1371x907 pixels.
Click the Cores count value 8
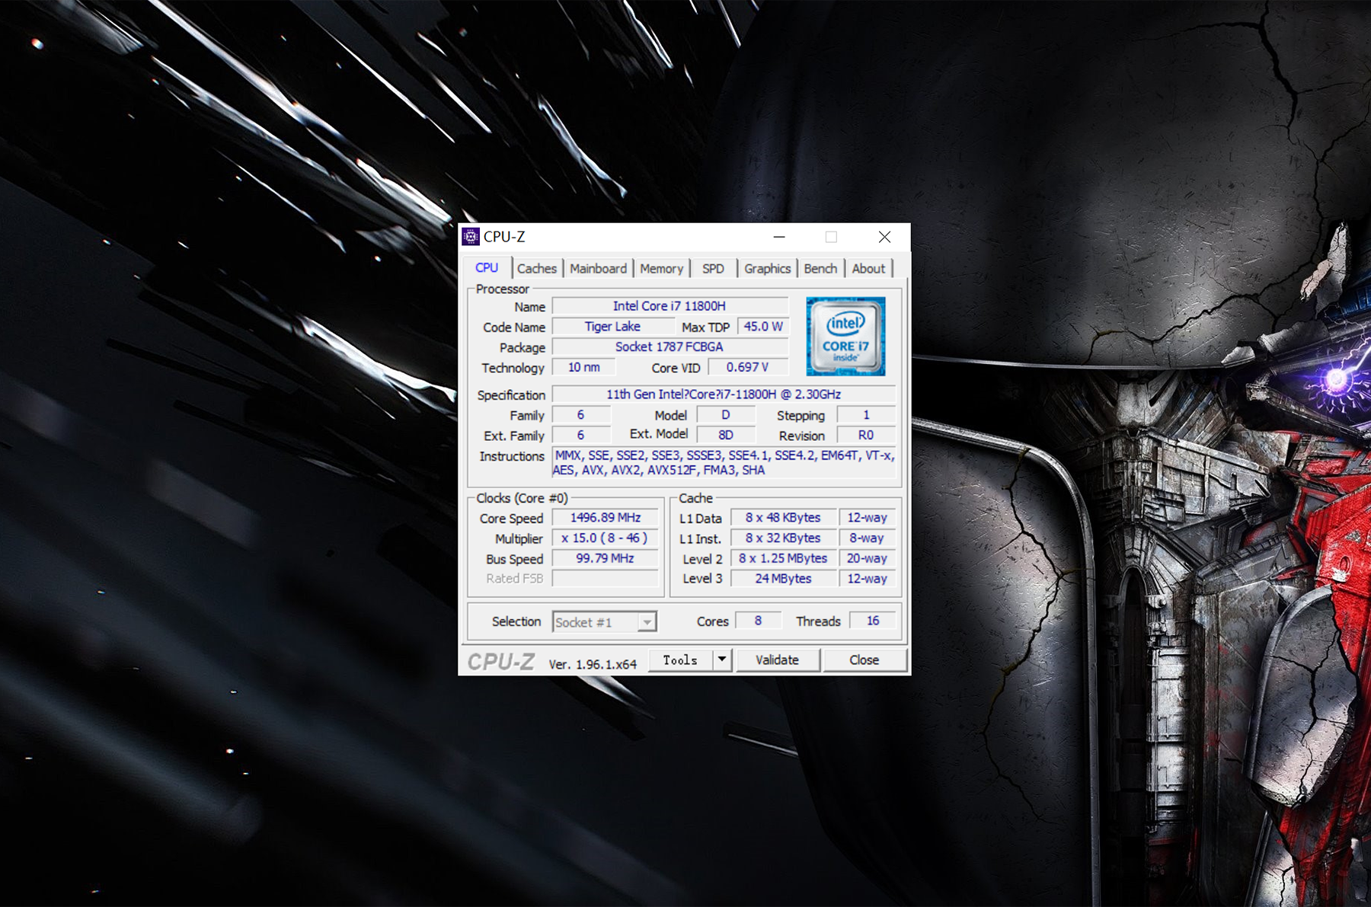(x=758, y=621)
